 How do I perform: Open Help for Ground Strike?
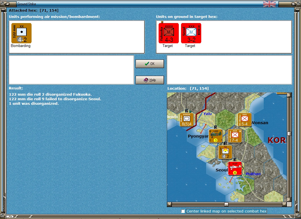(150, 80)
